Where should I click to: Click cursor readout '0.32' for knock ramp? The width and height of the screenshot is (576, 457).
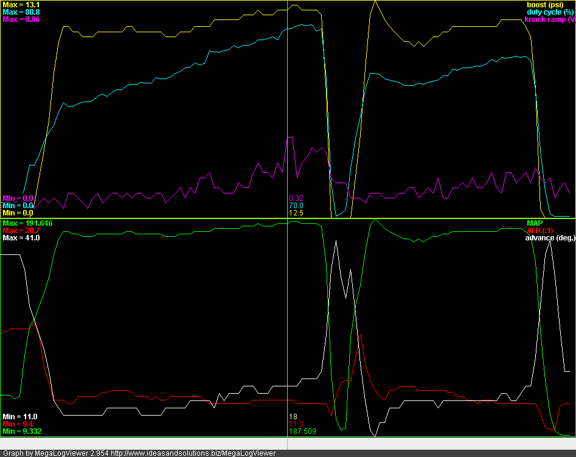point(296,198)
